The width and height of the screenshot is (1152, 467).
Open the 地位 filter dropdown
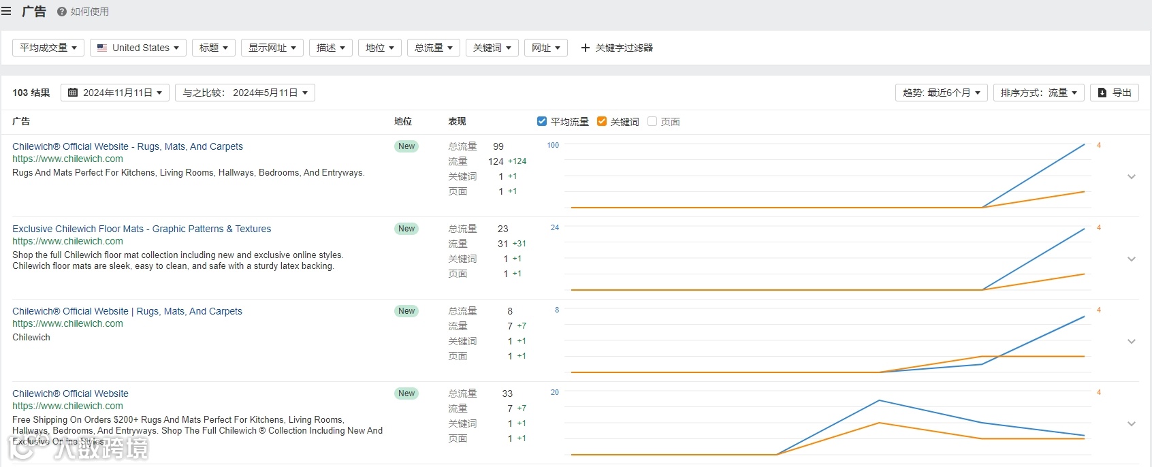tap(380, 48)
